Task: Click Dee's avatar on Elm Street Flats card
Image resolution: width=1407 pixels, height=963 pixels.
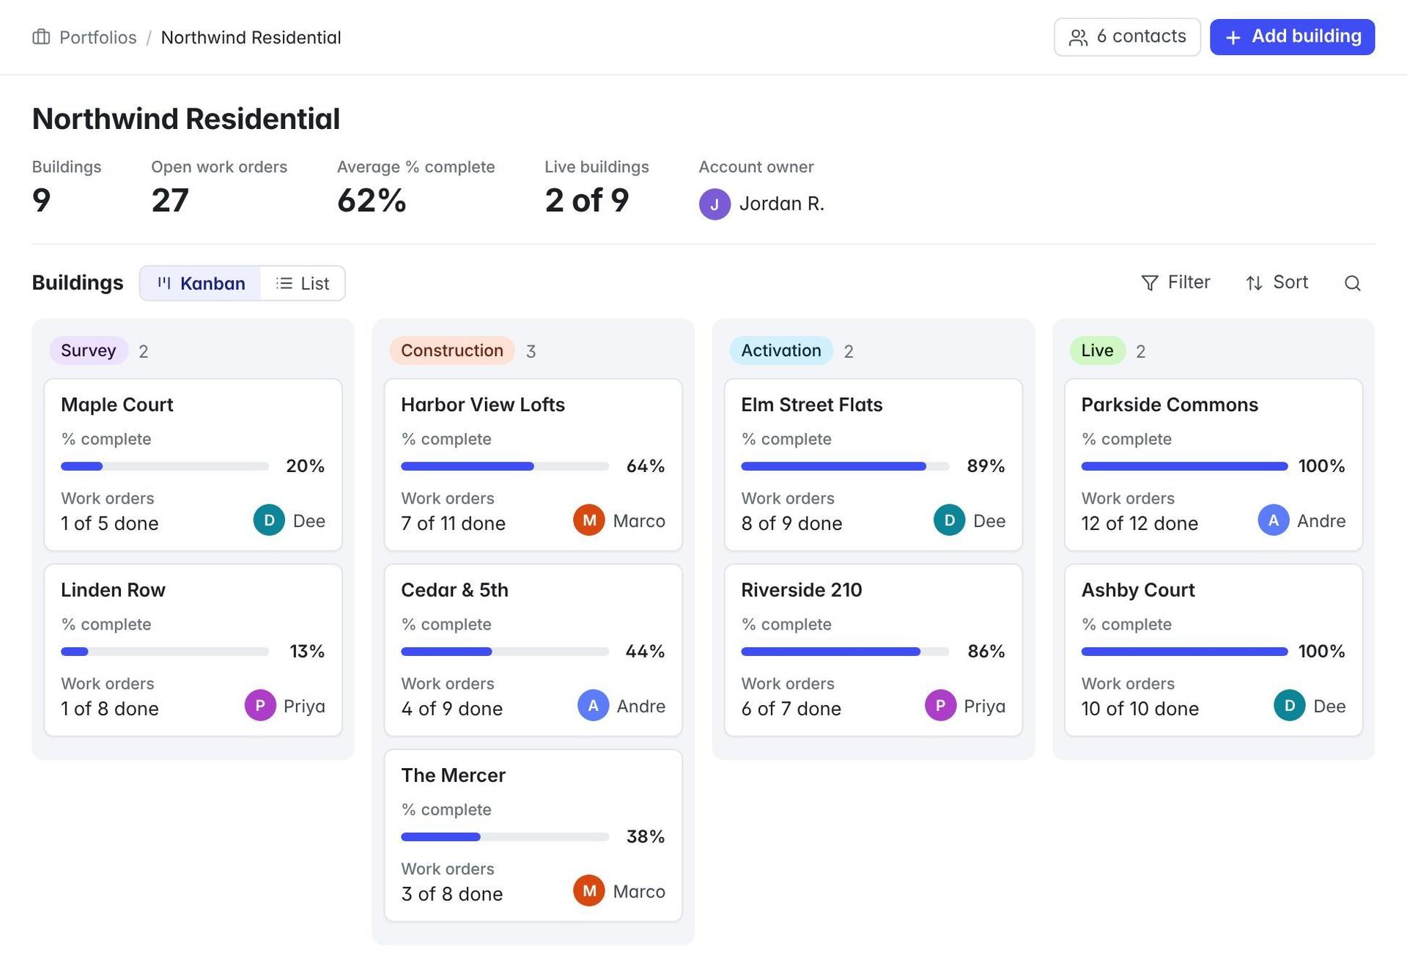Action: [949, 520]
